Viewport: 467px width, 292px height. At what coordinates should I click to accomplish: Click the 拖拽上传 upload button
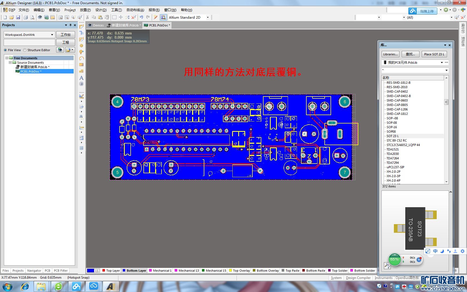pos(423,11)
